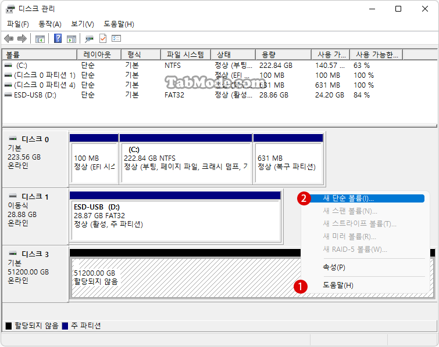Click the 24.20 GB free space cell
Image resolution: width=439 pixels, height=347 pixels.
pos(329,95)
